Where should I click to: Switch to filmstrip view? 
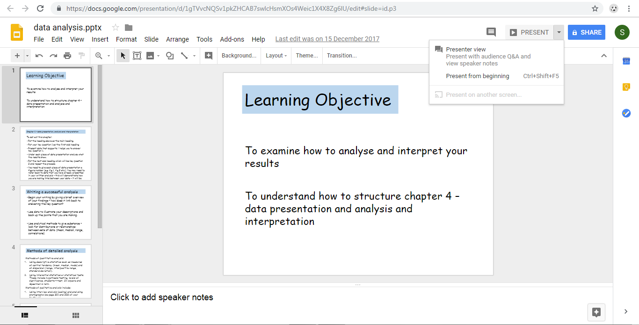tap(25, 316)
